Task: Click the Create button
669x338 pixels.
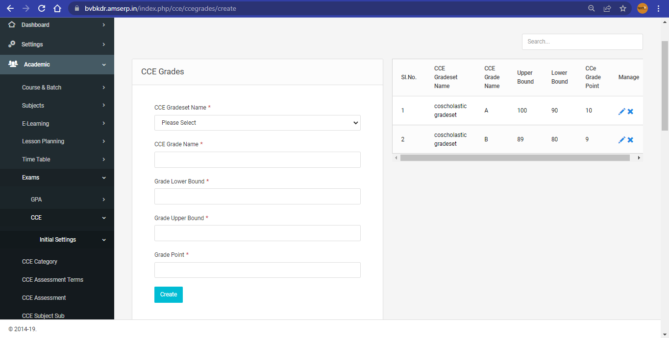Action: coord(168,294)
